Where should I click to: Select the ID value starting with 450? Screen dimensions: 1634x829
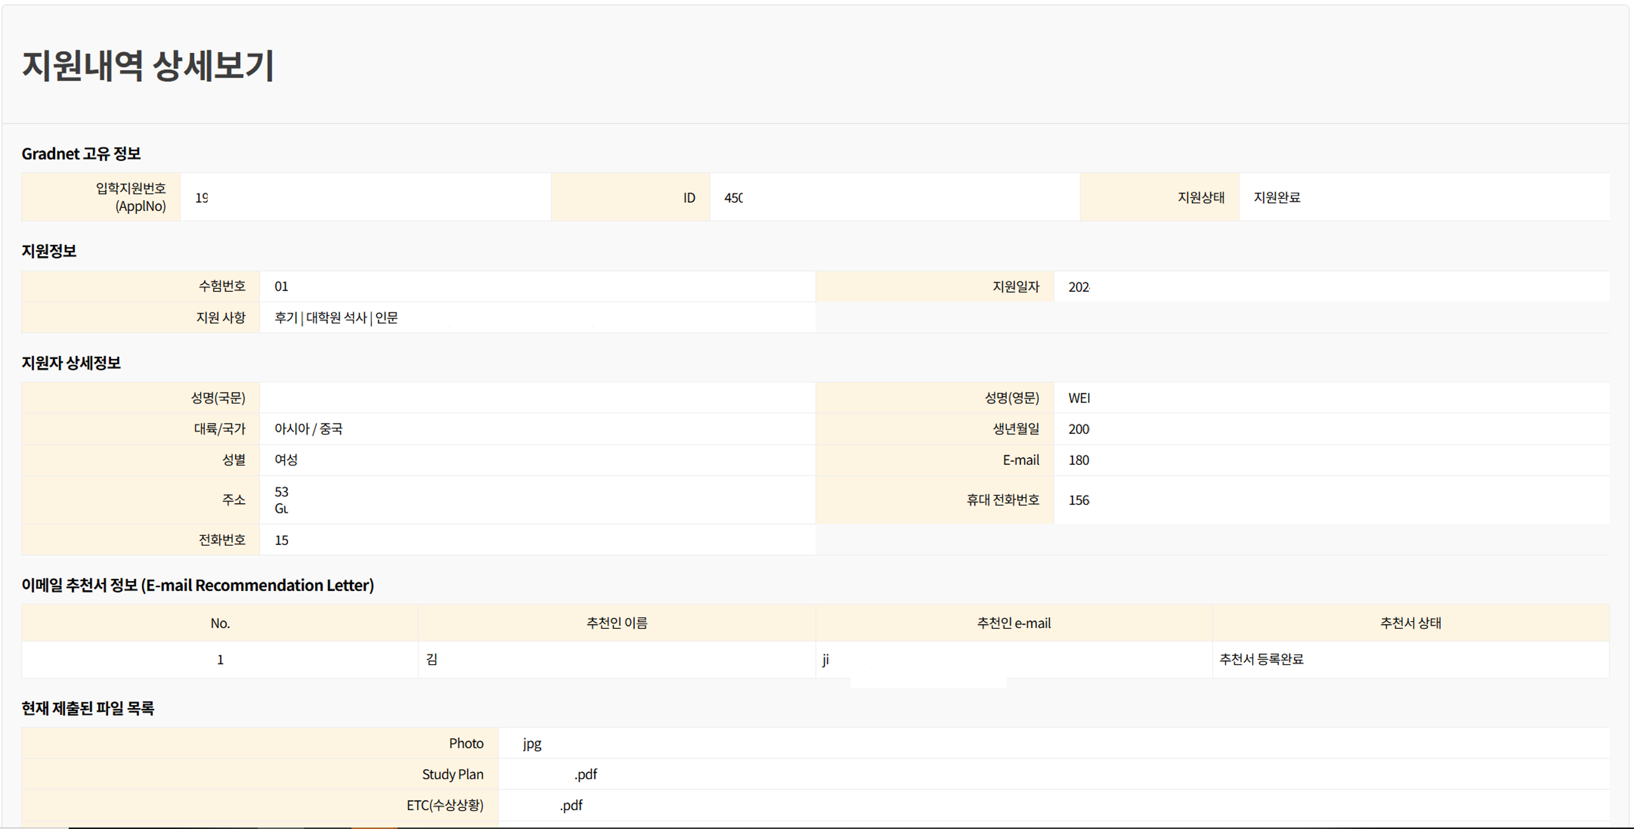[733, 198]
